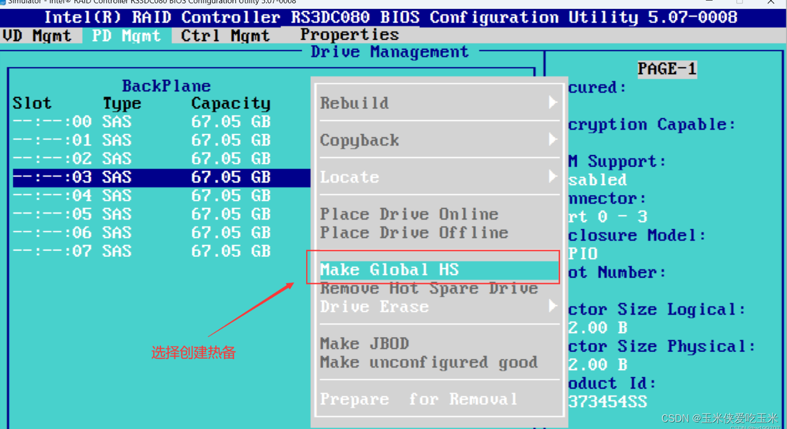Screen dimensions: 787x429
Task: Click the BackPlane label
Action: 166,86
